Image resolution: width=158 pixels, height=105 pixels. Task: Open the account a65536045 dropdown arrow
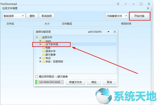109,32
